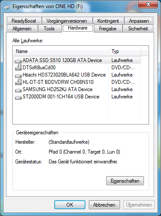Open the ReadyBoost tab
The image size is (161, 216).
pos(24,21)
